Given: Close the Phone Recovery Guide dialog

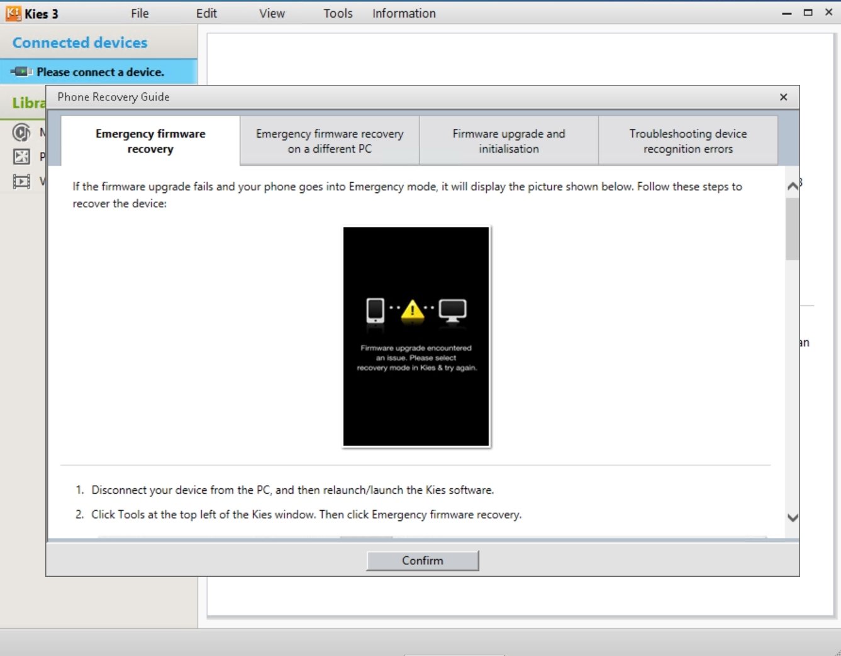Looking at the screenshot, I should tap(783, 97).
